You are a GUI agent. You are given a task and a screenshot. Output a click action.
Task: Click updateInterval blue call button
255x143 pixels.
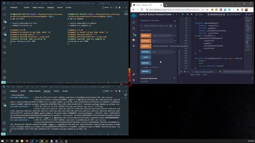[x=146, y=71]
